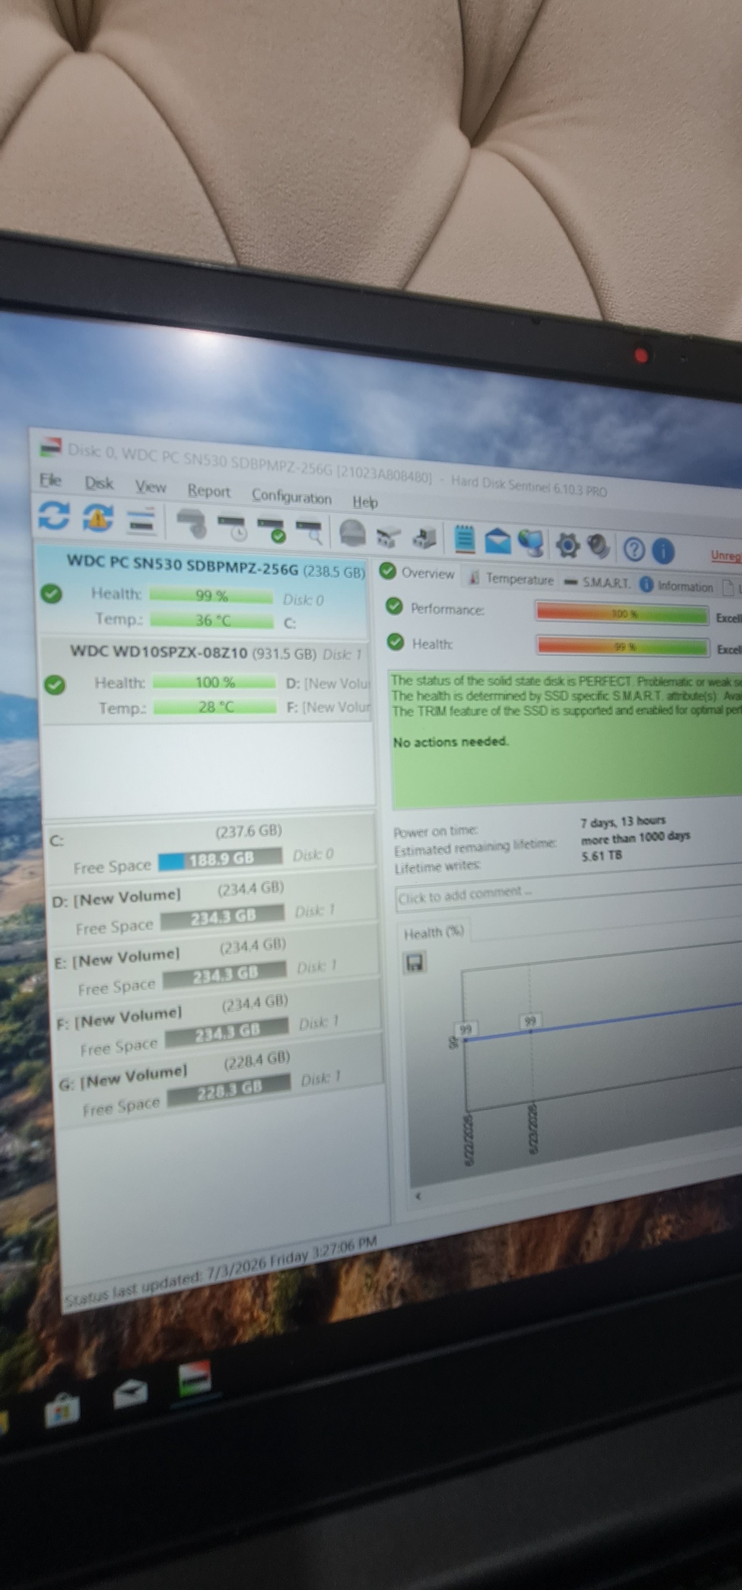This screenshot has height=1590, width=742.
Task: Select the C: partition row
Action: click(212, 847)
